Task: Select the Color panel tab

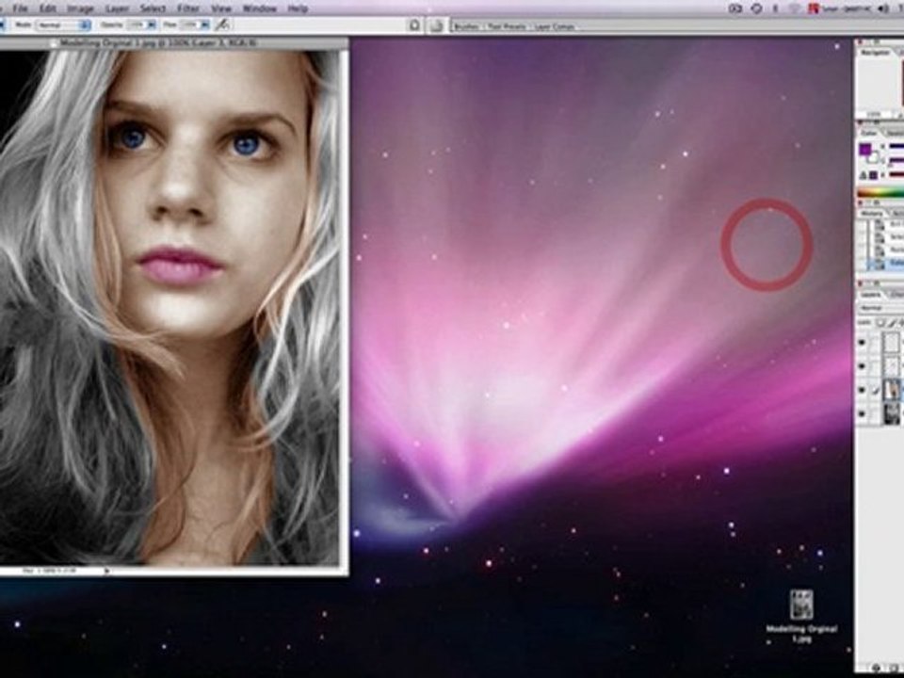Action: point(869,133)
